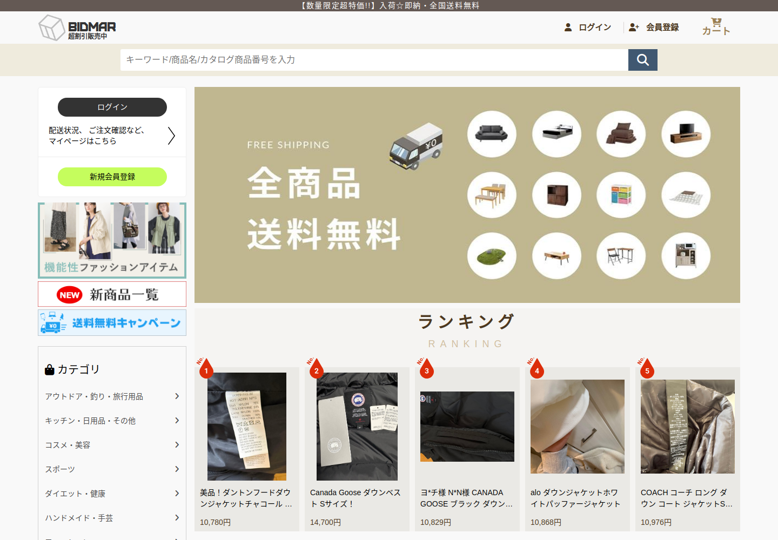Select the low coffee table circle icon

pyautogui.click(x=556, y=256)
